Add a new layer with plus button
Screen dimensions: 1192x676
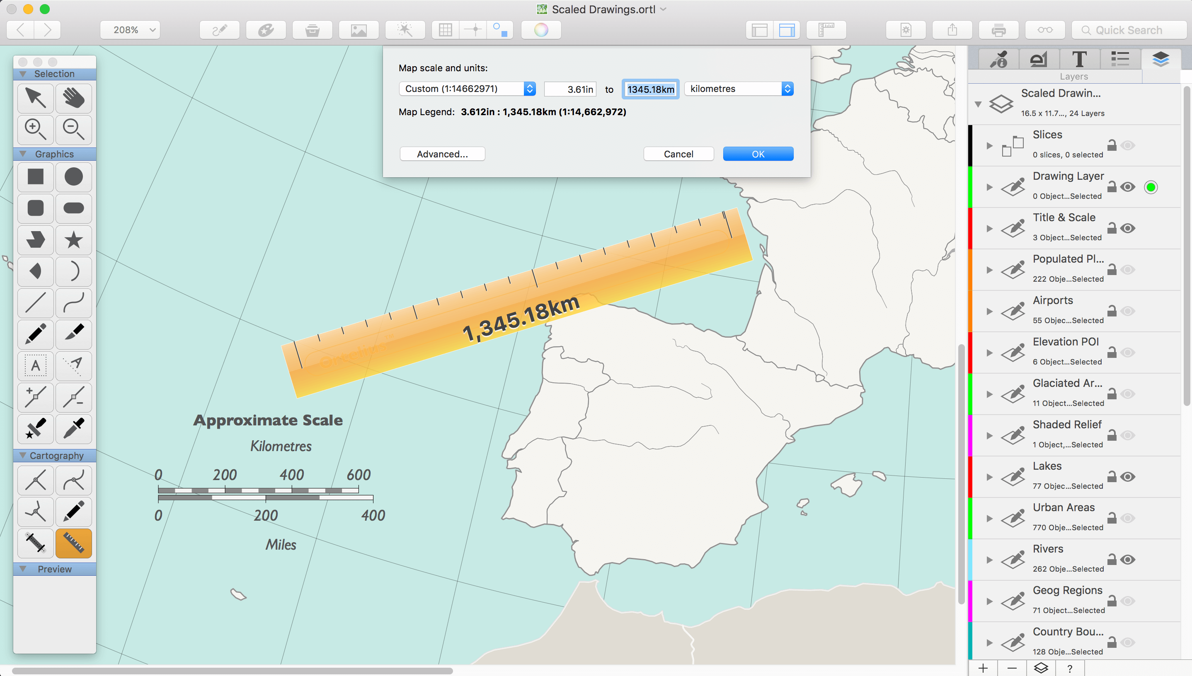coord(983,668)
